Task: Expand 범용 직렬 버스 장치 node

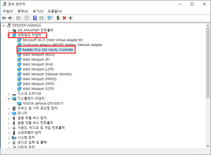Action: click(9, 118)
